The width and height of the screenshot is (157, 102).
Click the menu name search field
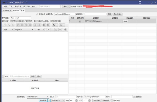tap(50, 7)
